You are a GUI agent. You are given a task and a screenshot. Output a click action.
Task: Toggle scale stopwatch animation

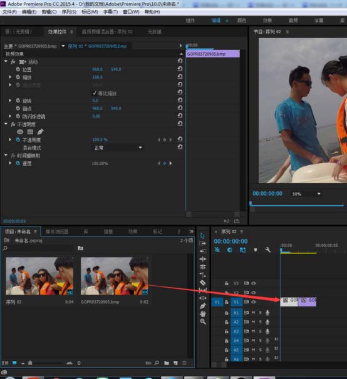click(x=18, y=77)
